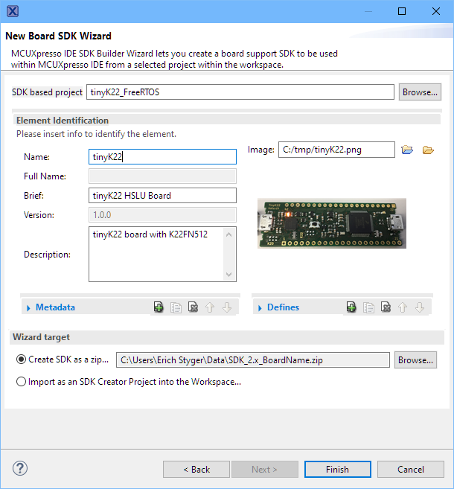Open the help question mark icon
This screenshot has width=454, height=489.
(x=20, y=469)
